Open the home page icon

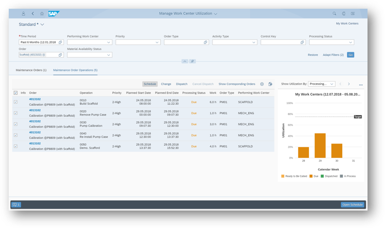click(x=42, y=13)
